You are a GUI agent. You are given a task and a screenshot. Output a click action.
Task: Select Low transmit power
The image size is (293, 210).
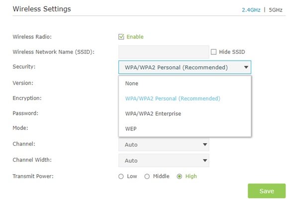tap(121, 176)
